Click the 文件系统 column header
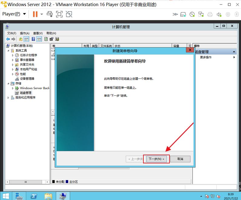This screenshot has width=241, height=200. tap(106, 46)
